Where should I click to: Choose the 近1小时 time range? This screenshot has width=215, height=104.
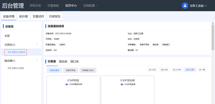152,70
